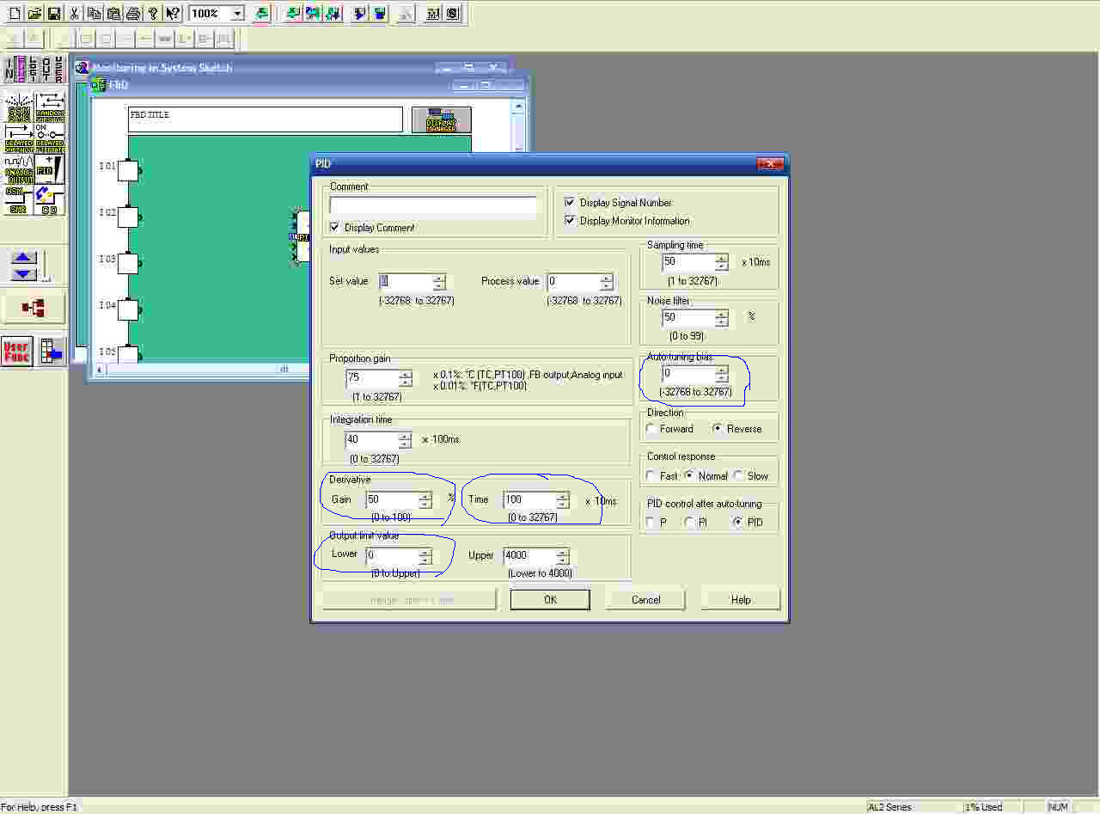Click the Sampling time spinner arrows
This screenshot has height=814, width=1100.
722,263
